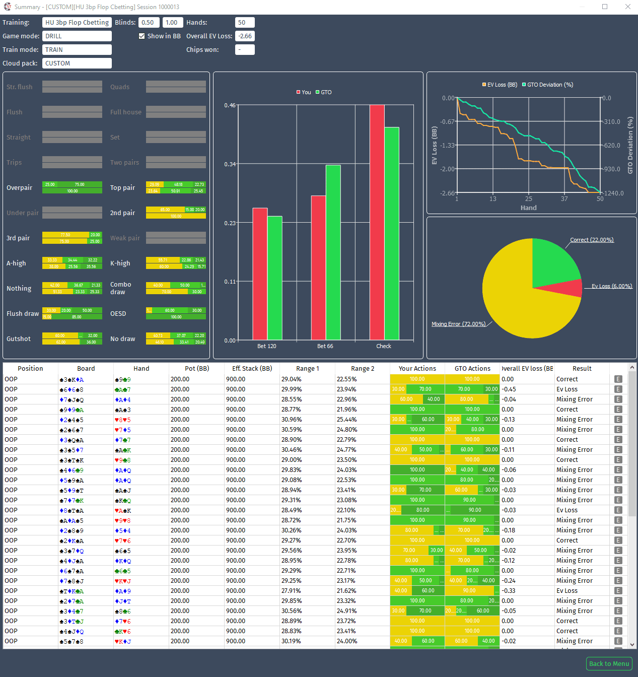Screen dimensions: 638x677
Task: Click the Mixing Error (72.00%) pie label
Action: (458, 324)
